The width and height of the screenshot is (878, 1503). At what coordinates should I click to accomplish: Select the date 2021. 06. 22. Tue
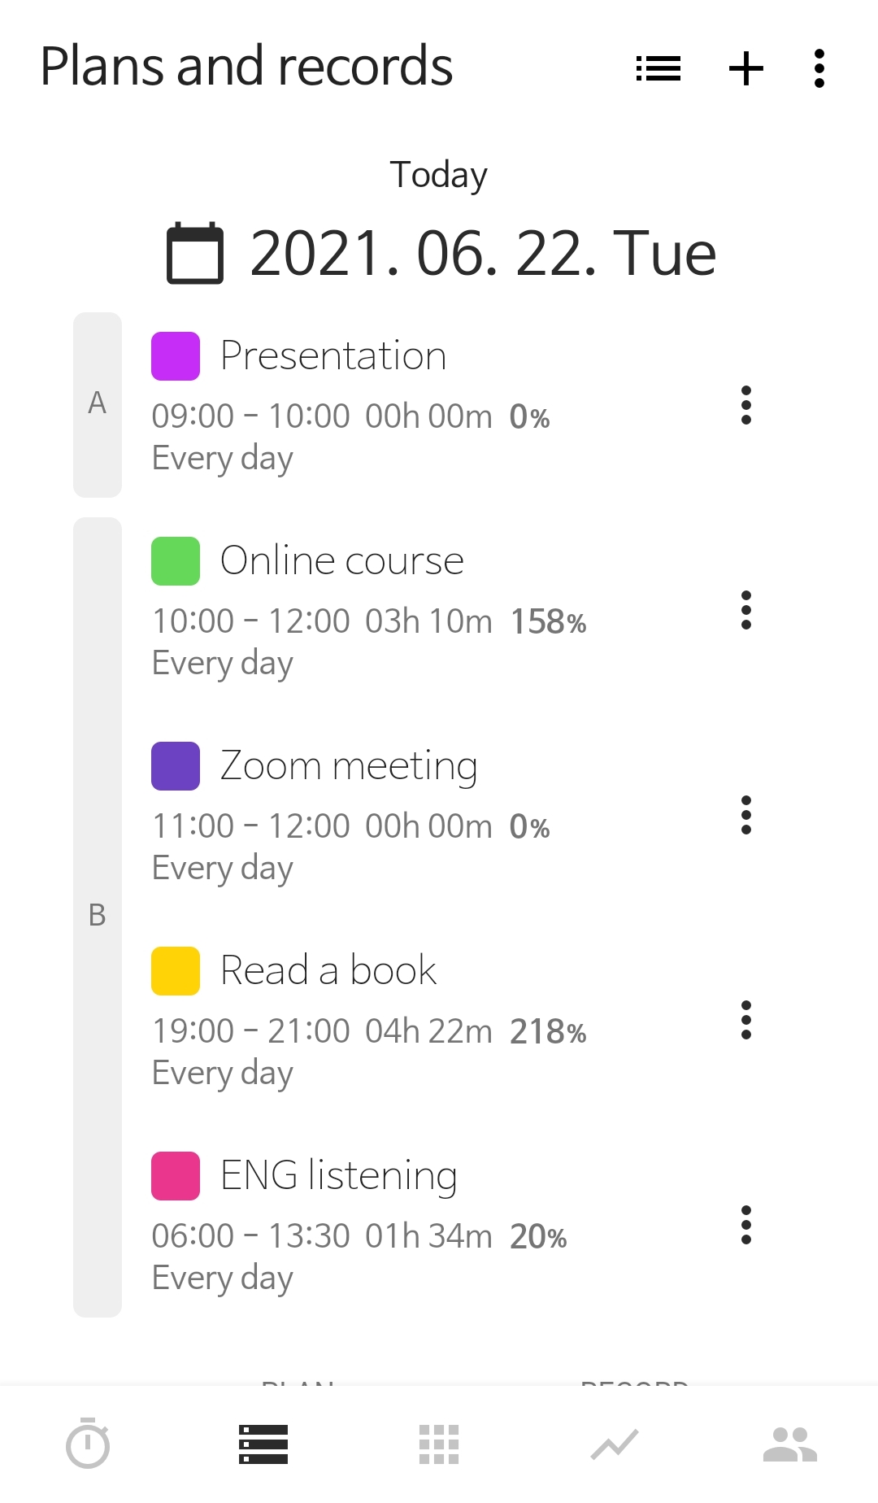(483, 253)
